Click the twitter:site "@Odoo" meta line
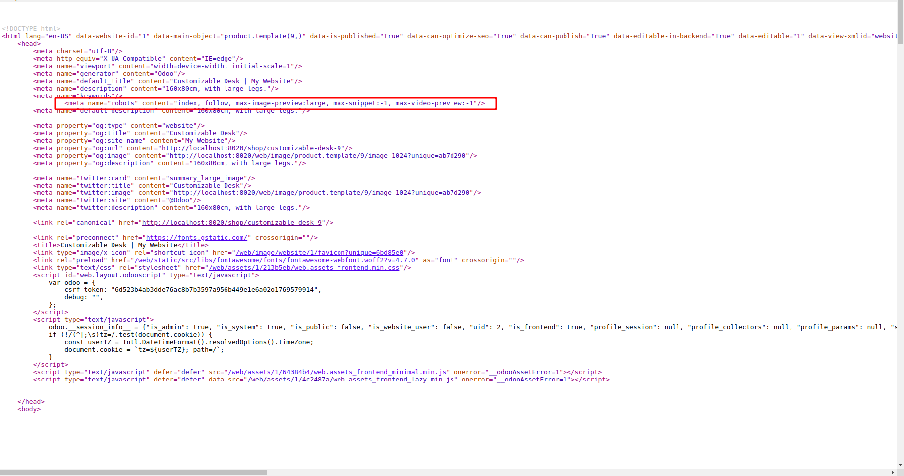Screen dimensions: 904x476 117,200
